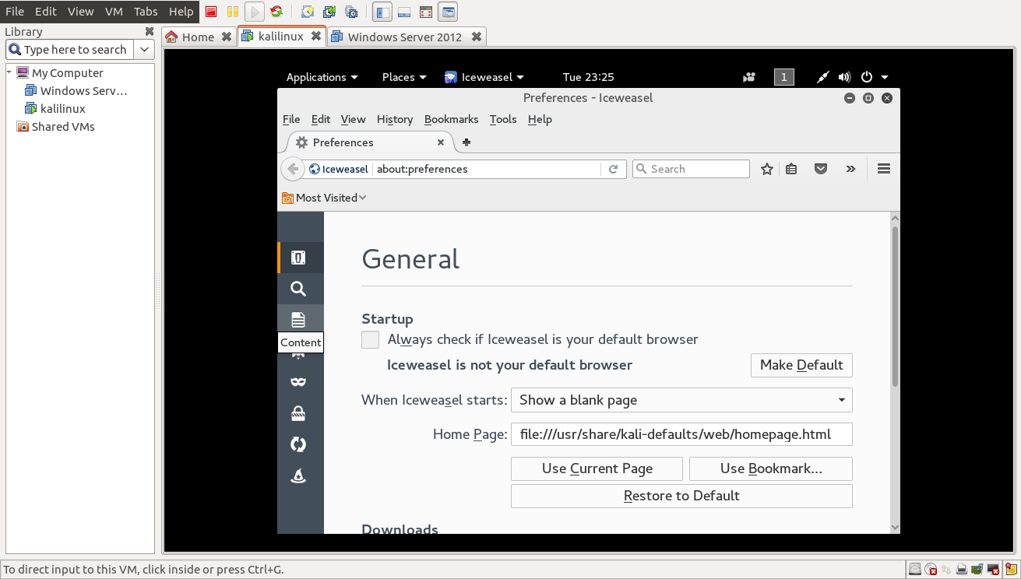The height and width of the screenshot is (579, 1021).
Task: Collapse the My Computer tree node
Action: pyautogui.click(x=9, y=72)
